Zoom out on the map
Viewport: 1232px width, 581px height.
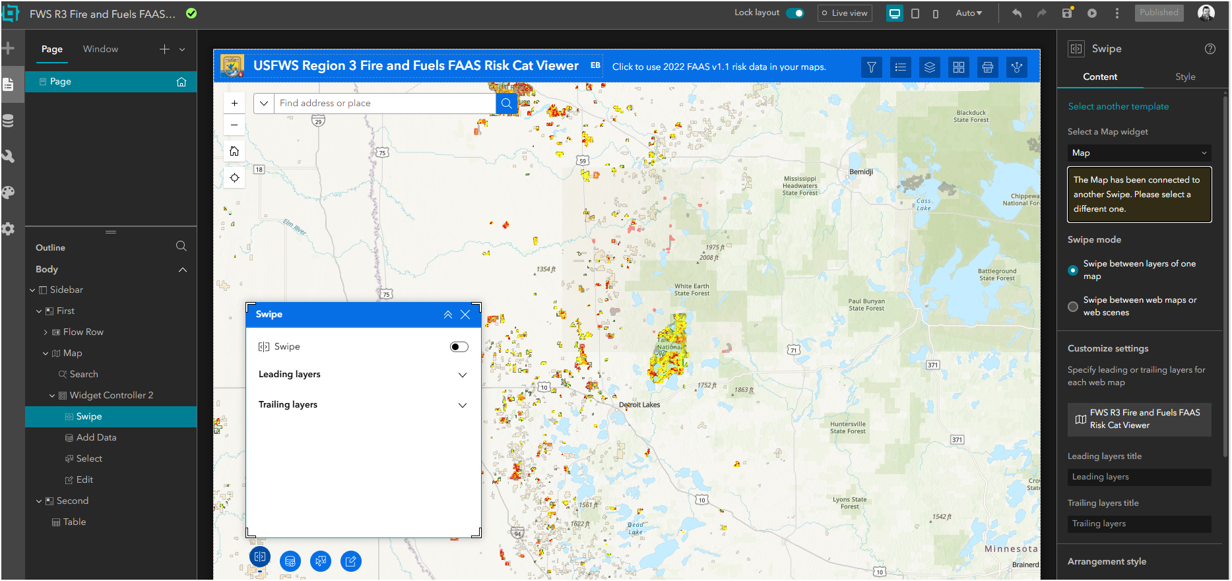tap(234, 125)
